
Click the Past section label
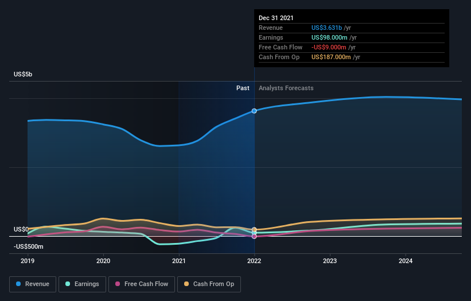243,88
